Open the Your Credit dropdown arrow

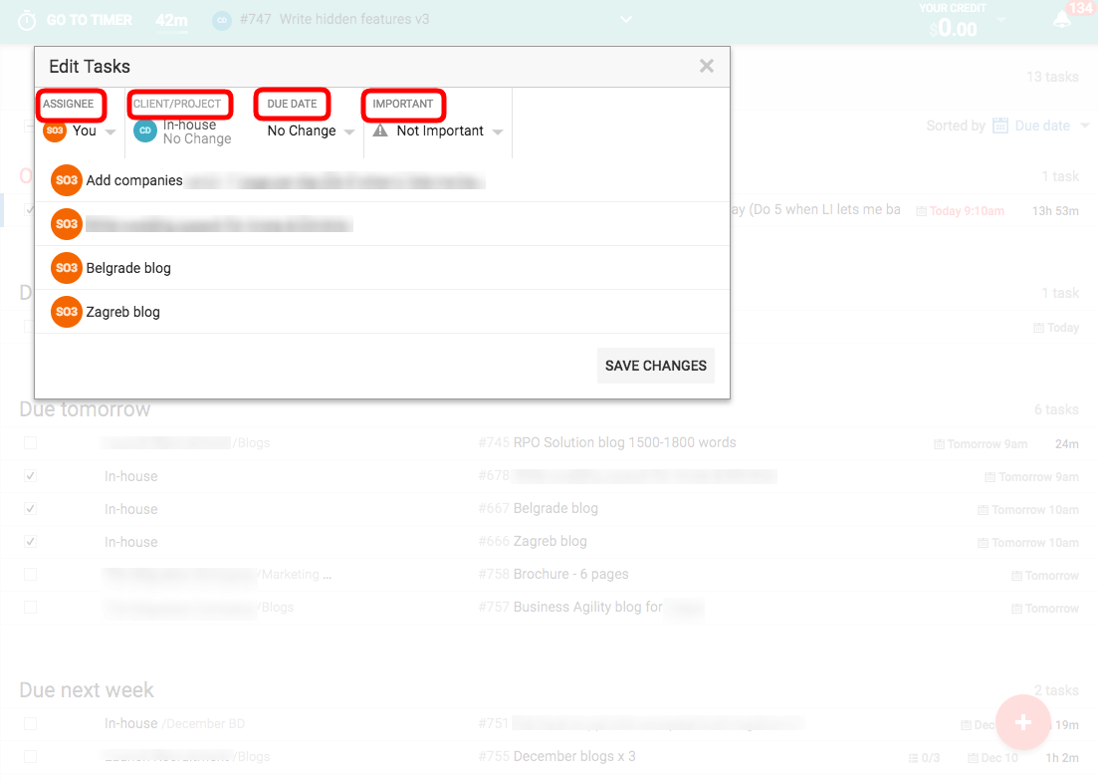point(1000,20)
